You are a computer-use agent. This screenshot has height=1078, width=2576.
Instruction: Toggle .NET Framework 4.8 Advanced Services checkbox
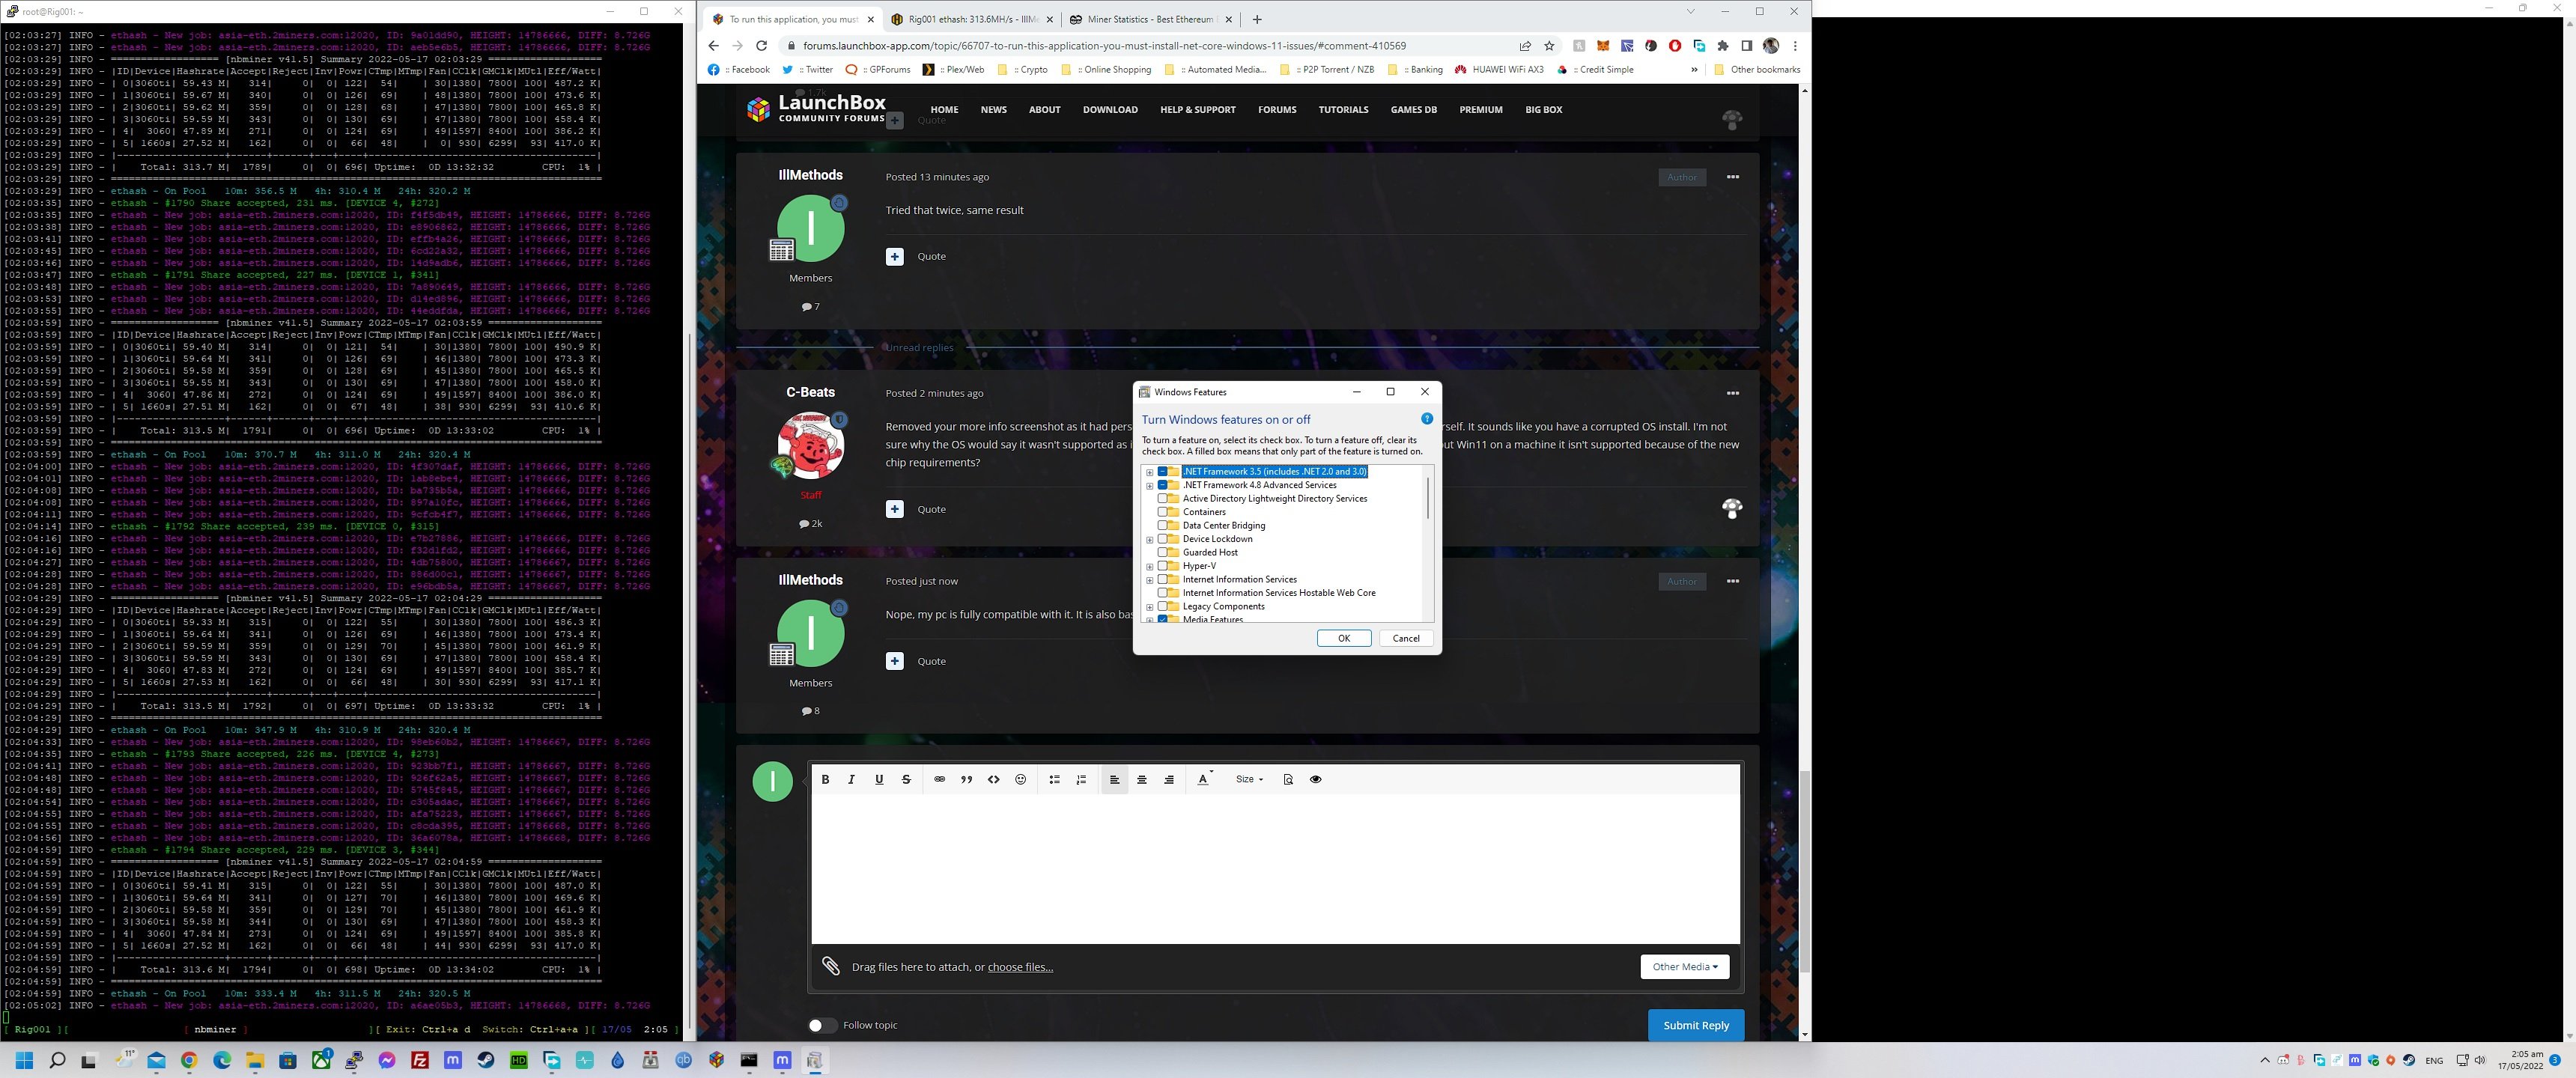tap(1163, 485)
